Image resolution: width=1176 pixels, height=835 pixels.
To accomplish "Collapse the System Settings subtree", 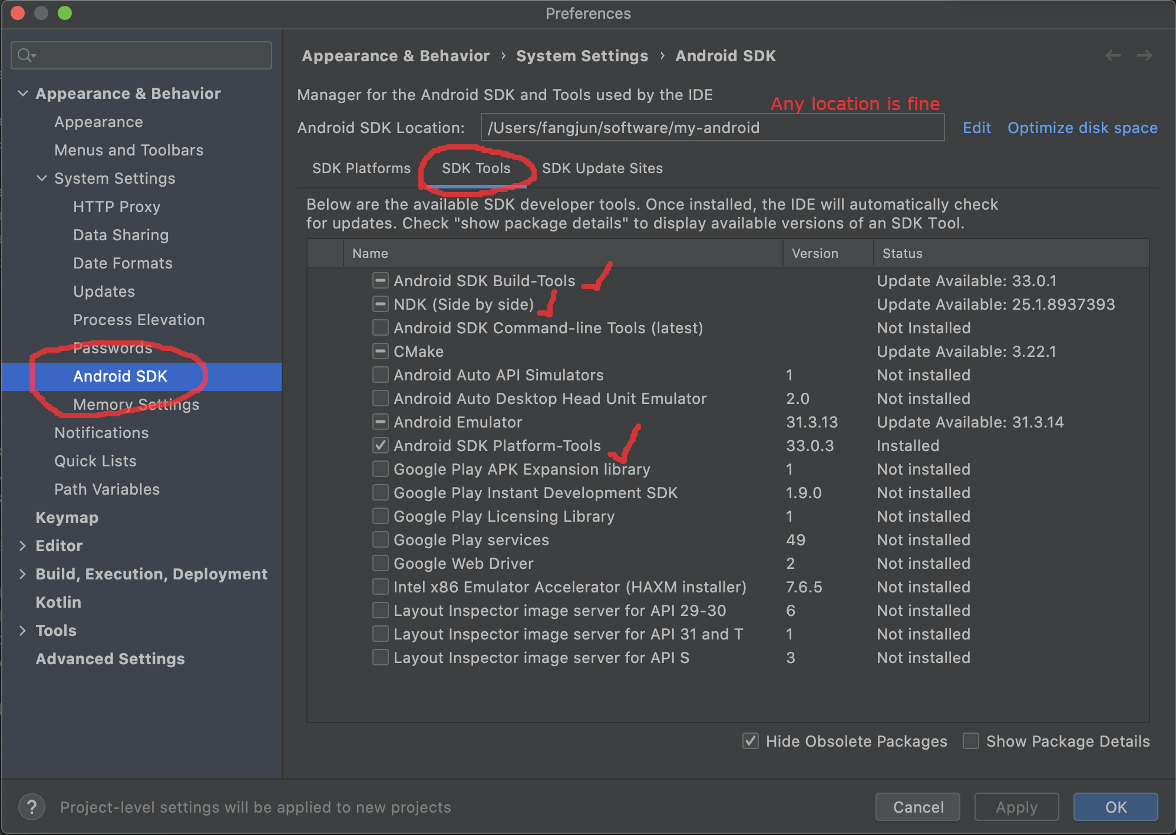I will coord(42,178).
